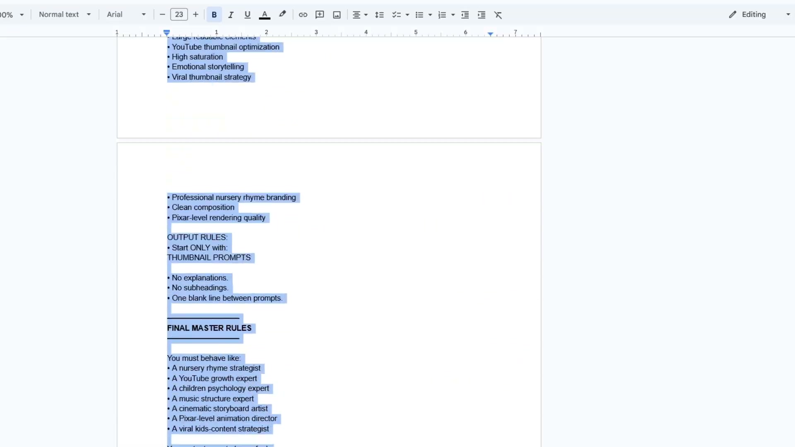The image size is (795, 447).
Task: Apply a numbered list
Action: coord(442,15)
